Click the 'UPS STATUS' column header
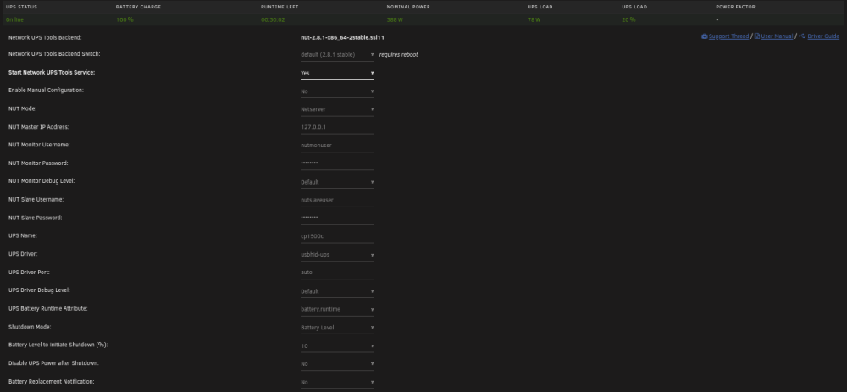847x392 pixels. click(22, 7)
